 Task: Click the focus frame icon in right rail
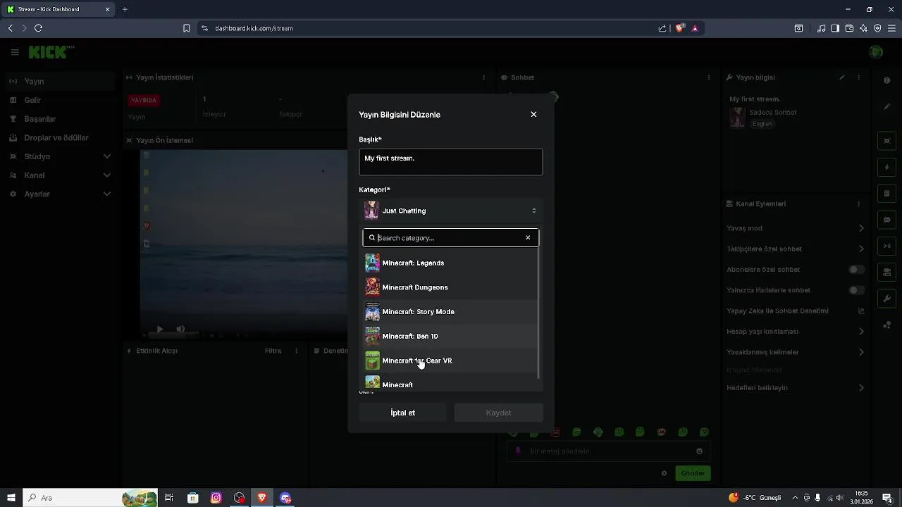[887, 142]
